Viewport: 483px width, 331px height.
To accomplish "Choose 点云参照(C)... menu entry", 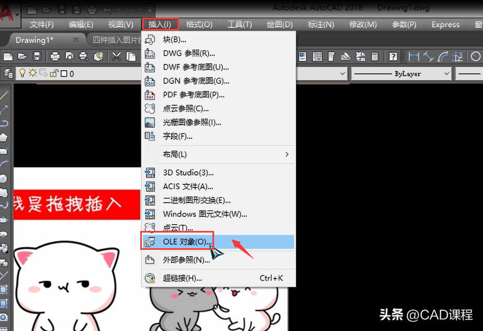I will tap(219, 108).
